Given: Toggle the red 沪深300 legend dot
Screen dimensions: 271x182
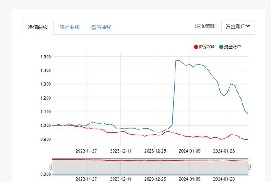Looking at the screenshot, I should [196, 47].
